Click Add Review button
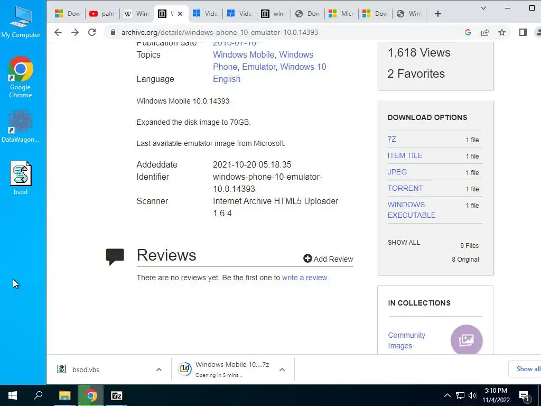 pos(328,259)
